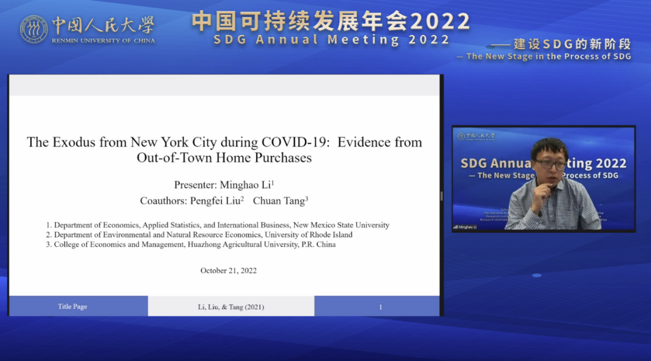This screenshot has height=361, width=651.
Task: Click the New Mexico State University affiliation
Action: coord(221,225)
